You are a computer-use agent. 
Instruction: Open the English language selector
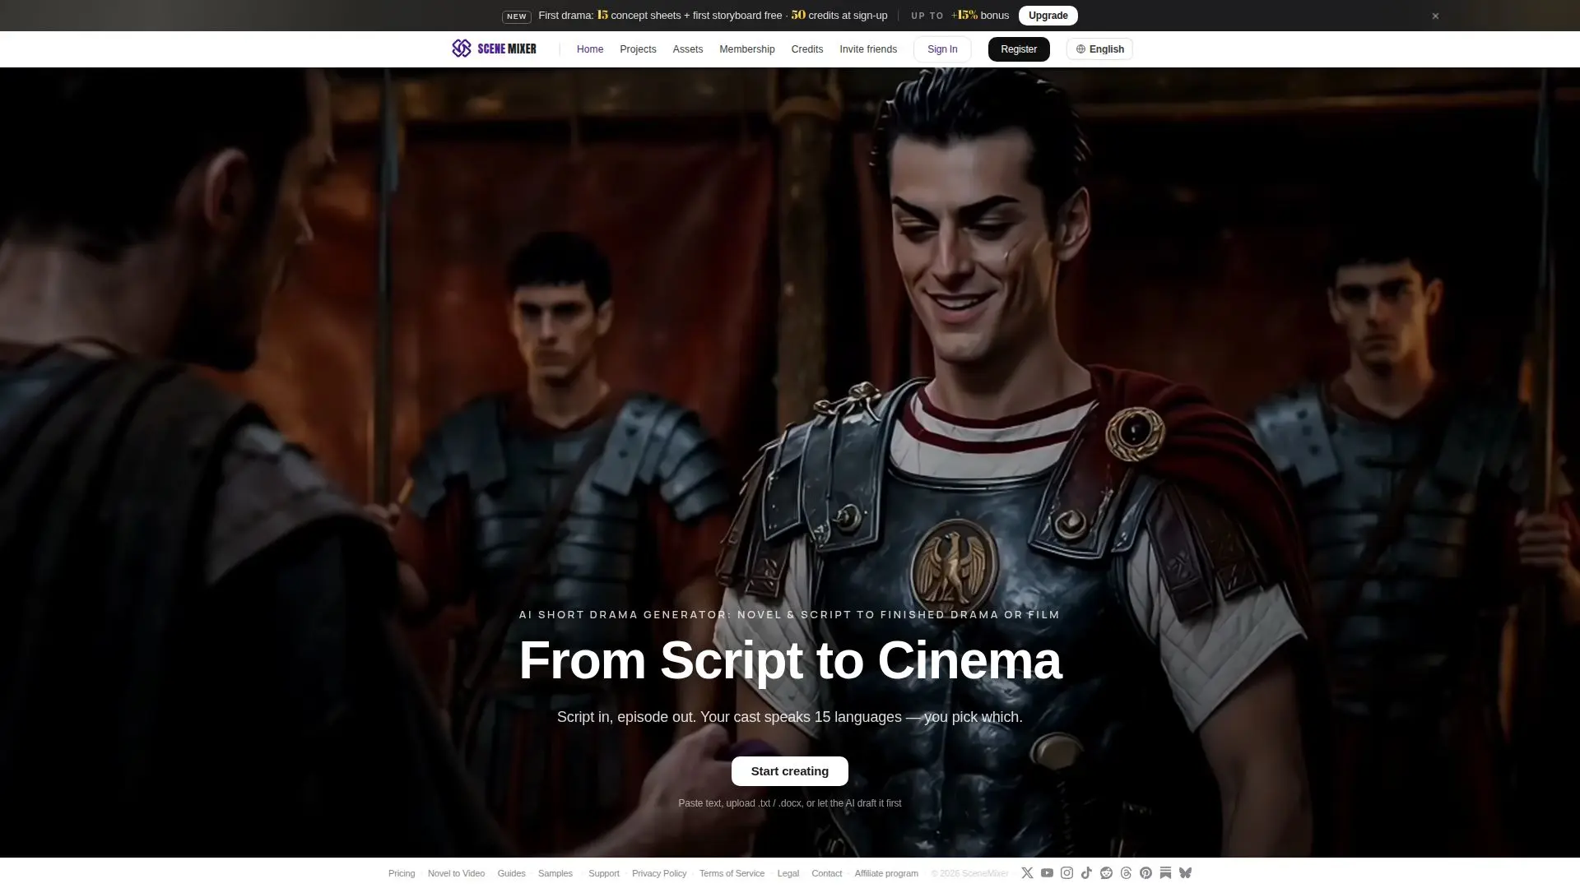(x=1099, y=49)
